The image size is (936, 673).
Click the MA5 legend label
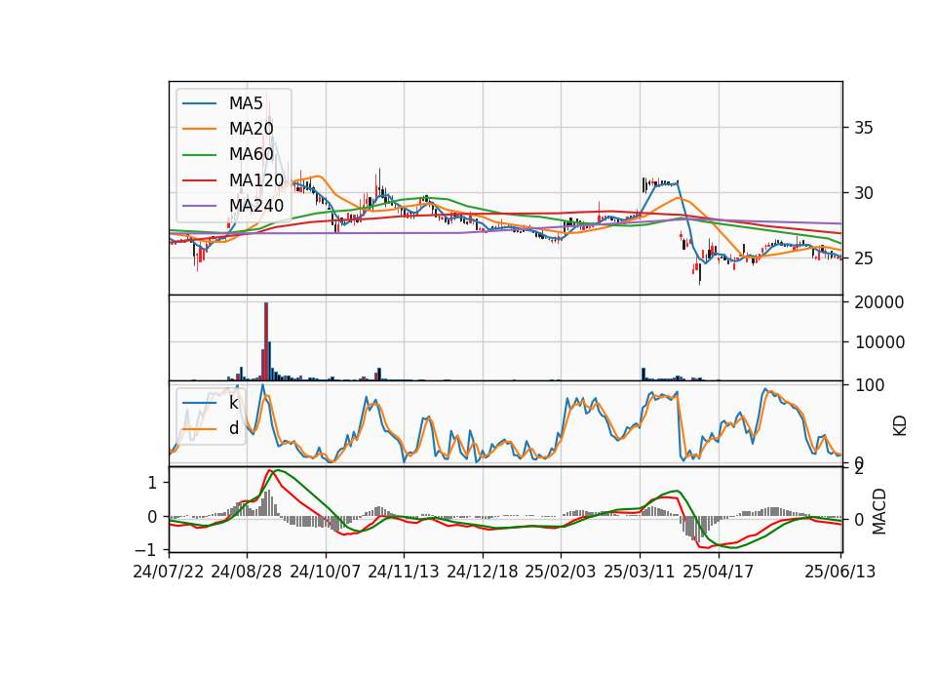pos(246,103)
